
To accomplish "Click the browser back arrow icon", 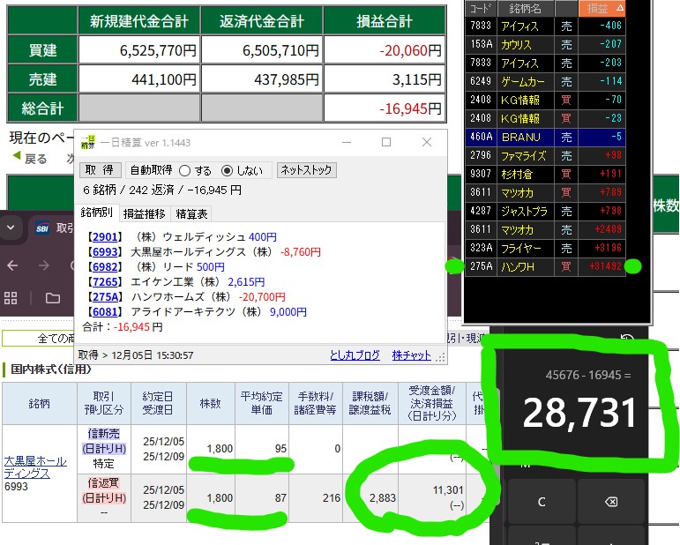I will click(12, 265).
